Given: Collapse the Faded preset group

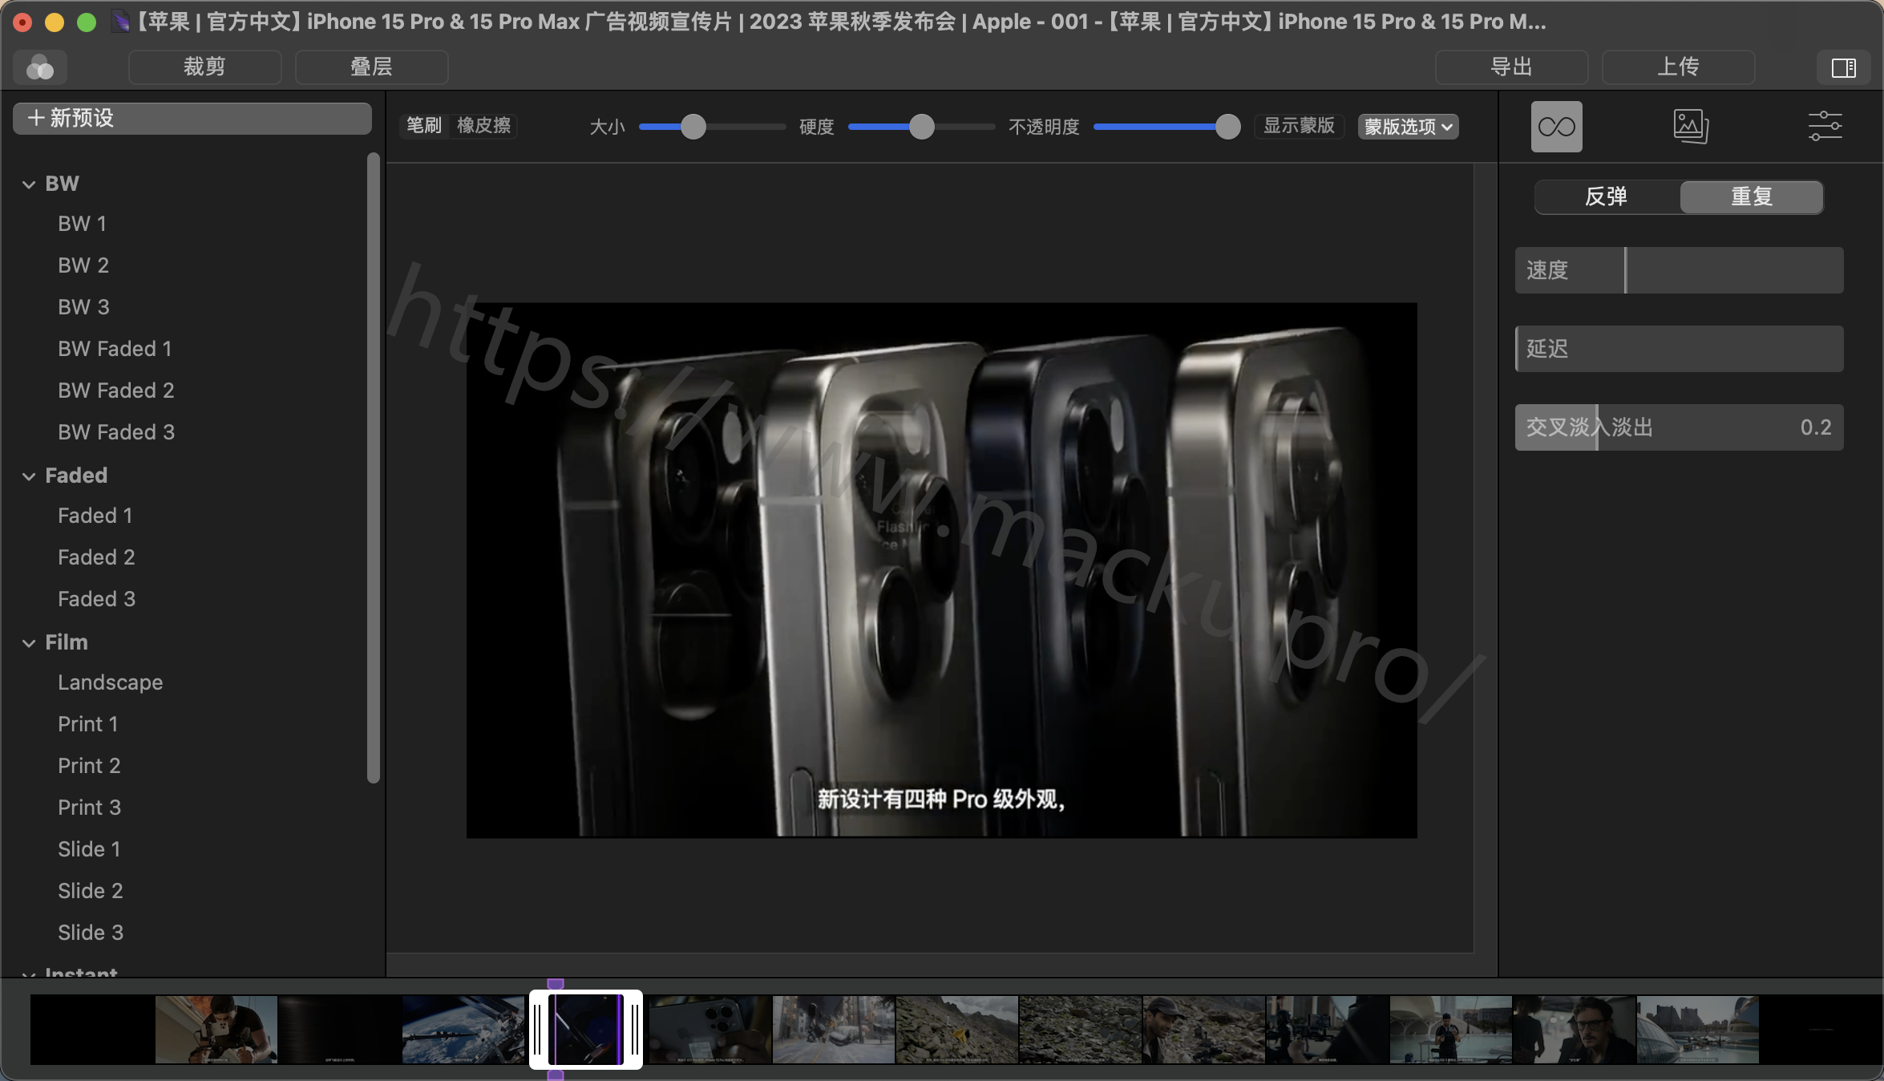Looking at the screenshot, I should (29, 476).
